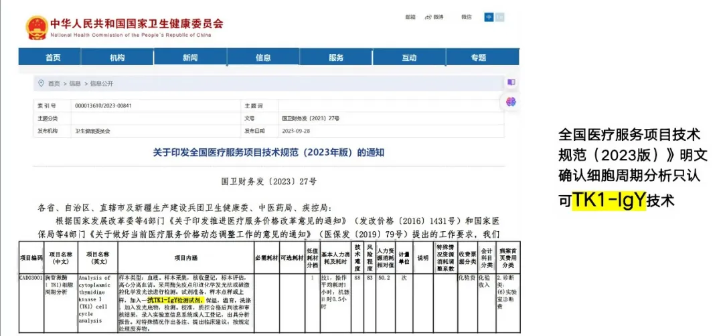Viewport: 723px width, 336px height.
Task: Open the 机构 navigation tab
Action: click(x=117, y=58)
